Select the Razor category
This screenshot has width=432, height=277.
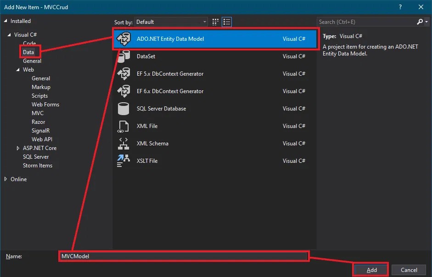pyautogui.click(x=38, y=122)
